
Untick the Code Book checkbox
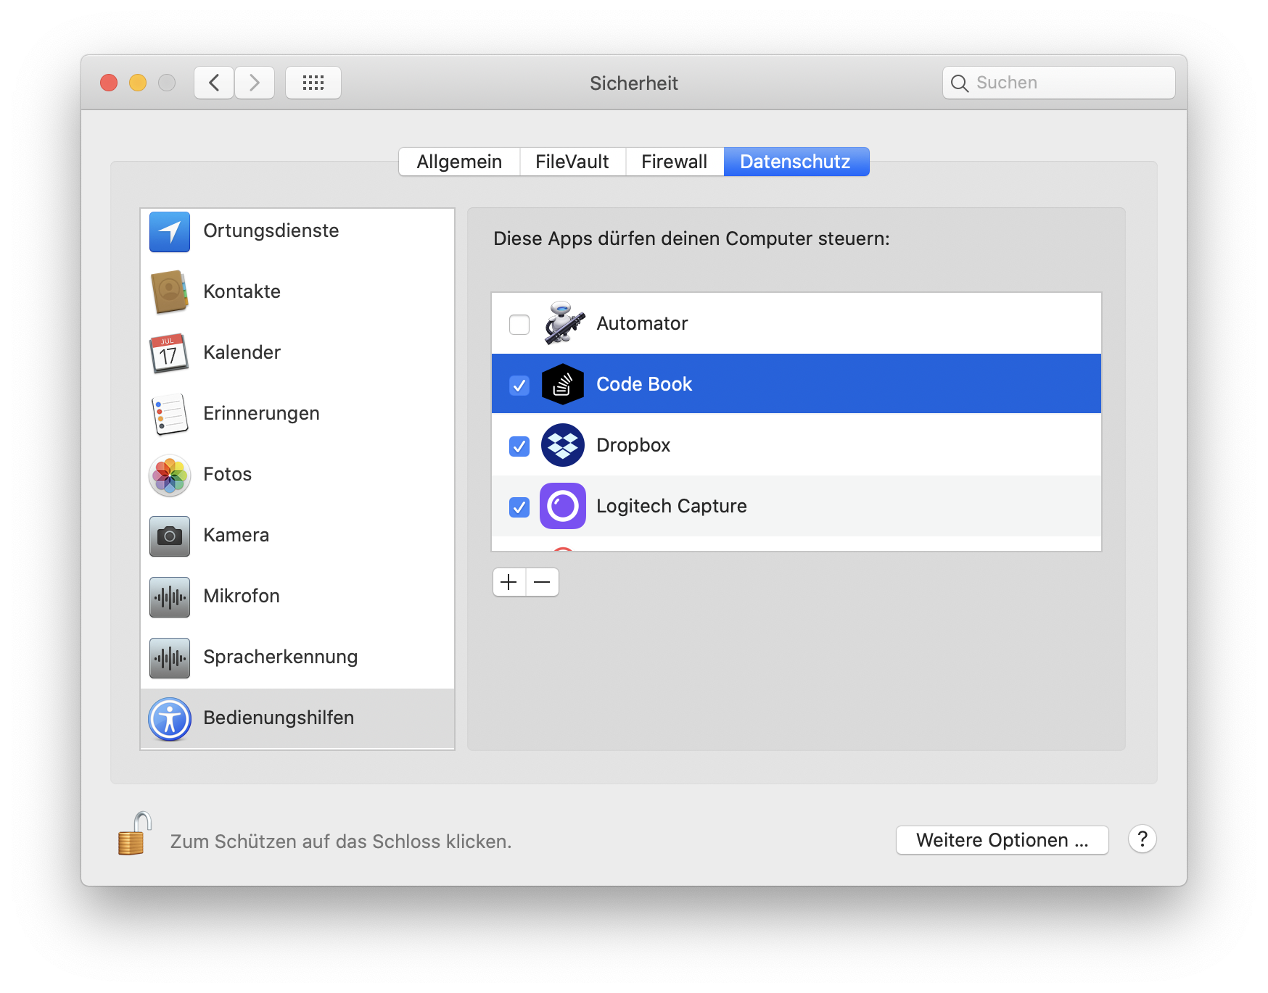click(519, 385)
